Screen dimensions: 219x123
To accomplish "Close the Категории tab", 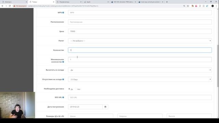I will pyautogui.click(x=26, y=2).
